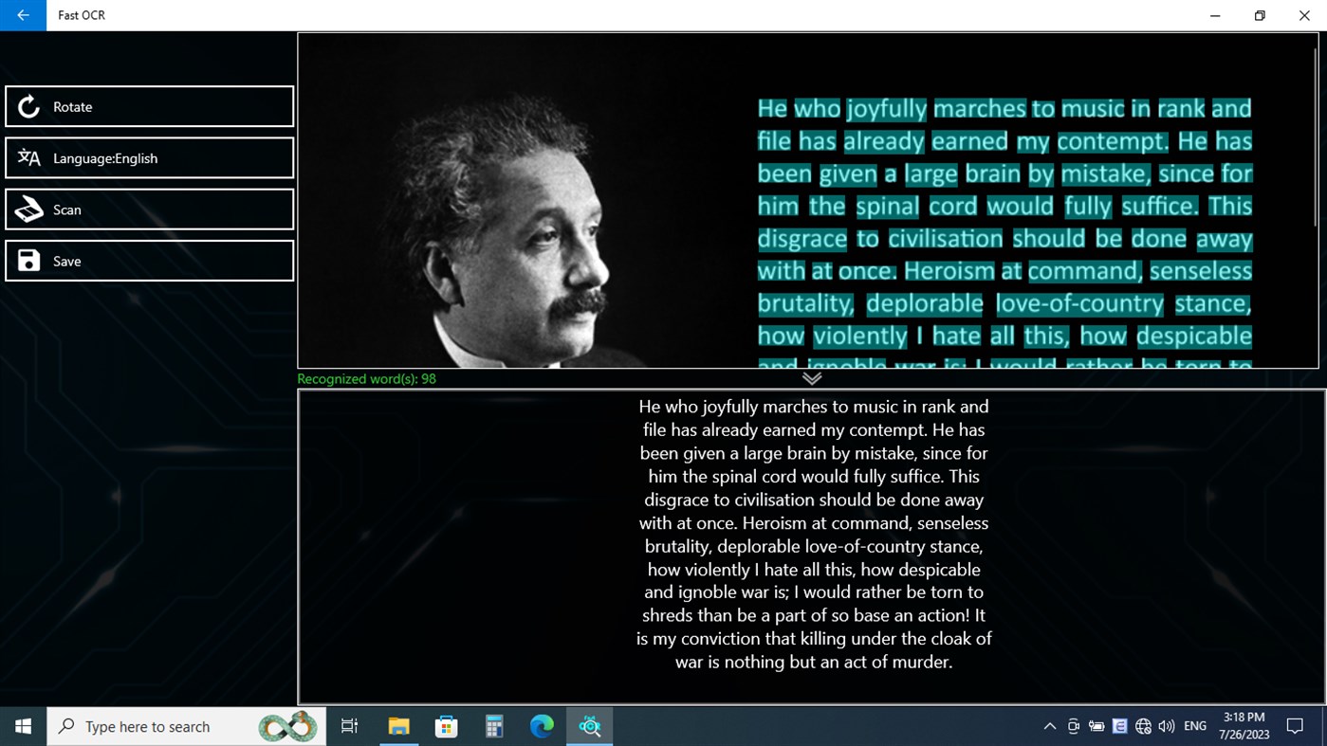Click the Fast OCR icon in the taskbar
Viewport: 1327px width, 746px height.
pyautogui.click(x=589, y=726)
